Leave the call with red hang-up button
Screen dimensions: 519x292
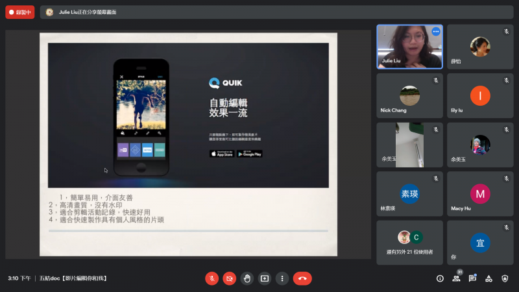[302, 278]
